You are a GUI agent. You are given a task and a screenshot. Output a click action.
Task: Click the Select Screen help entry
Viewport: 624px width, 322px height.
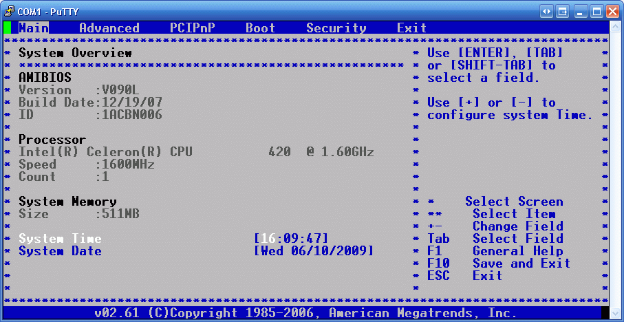click(x=495, y=202)
